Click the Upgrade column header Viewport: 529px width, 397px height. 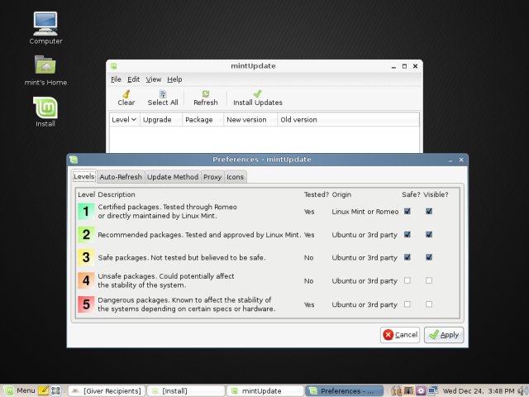tap(161, 119)
